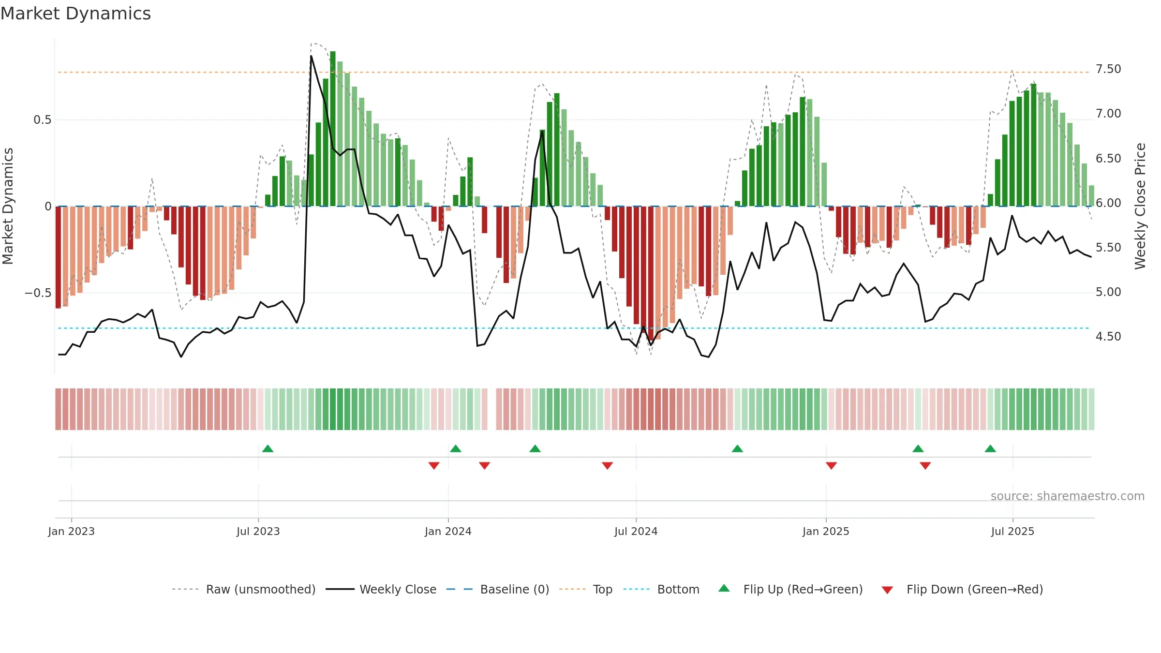1161x653 pixels.
Task: Select the green flip-up marker near June 2025
Action: coord(990,448)
